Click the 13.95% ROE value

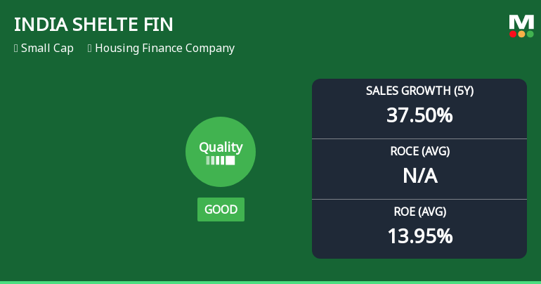point(419,235)
